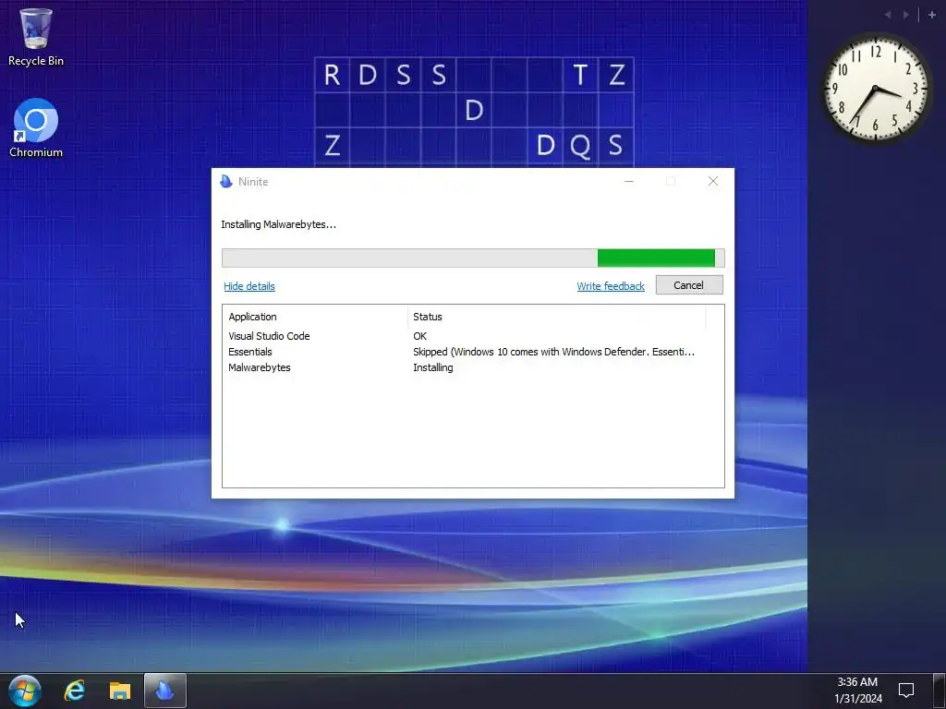Cancel the Ninite installation
The height and width of the screenshot is (709, 946).
(x=689, y=285)
